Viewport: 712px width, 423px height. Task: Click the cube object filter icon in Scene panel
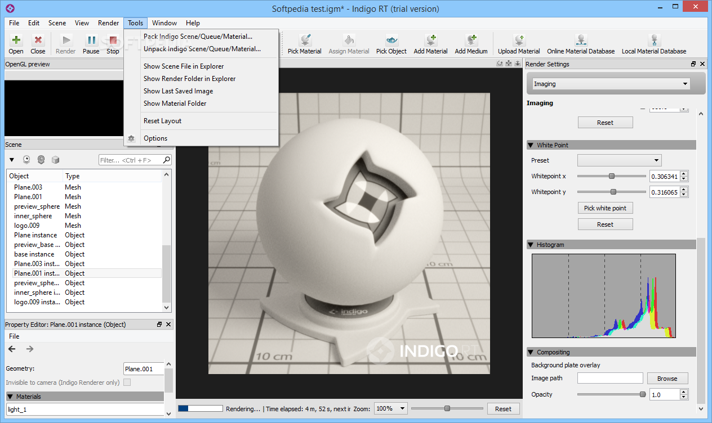[x=55, y=160]
